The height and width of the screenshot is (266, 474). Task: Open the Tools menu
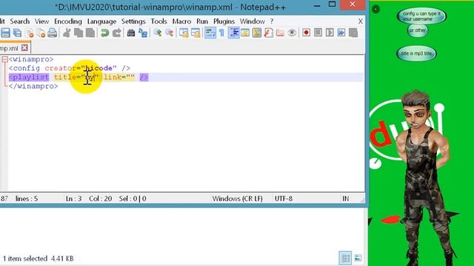pos(158,21)
